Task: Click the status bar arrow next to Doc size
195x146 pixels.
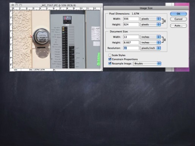Action: pos(54,70)
